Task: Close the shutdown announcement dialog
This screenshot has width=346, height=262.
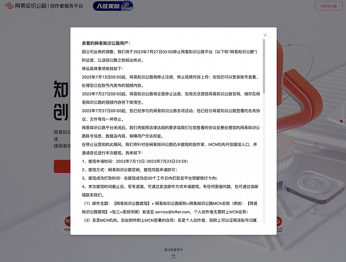Action: (265, 35)
